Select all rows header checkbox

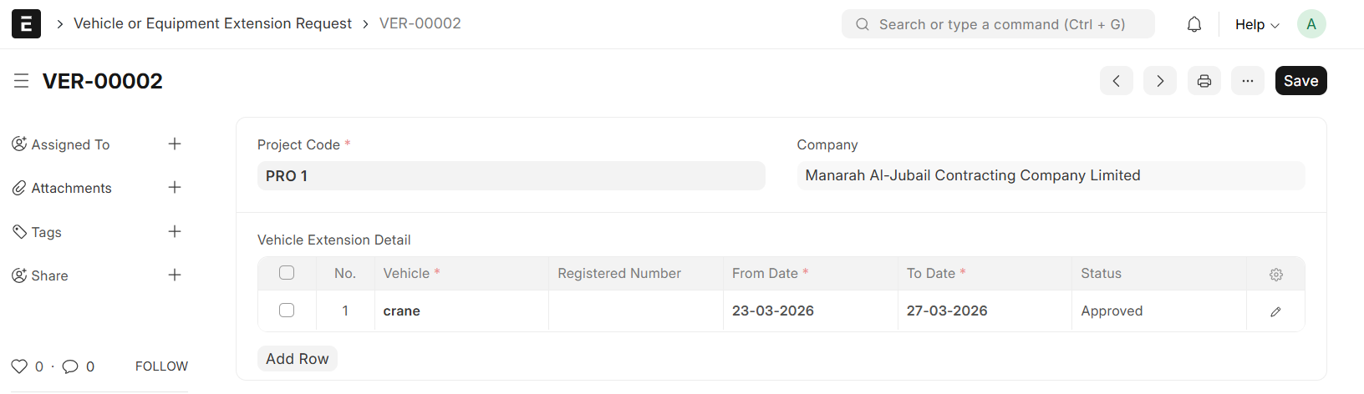(287, 273)
